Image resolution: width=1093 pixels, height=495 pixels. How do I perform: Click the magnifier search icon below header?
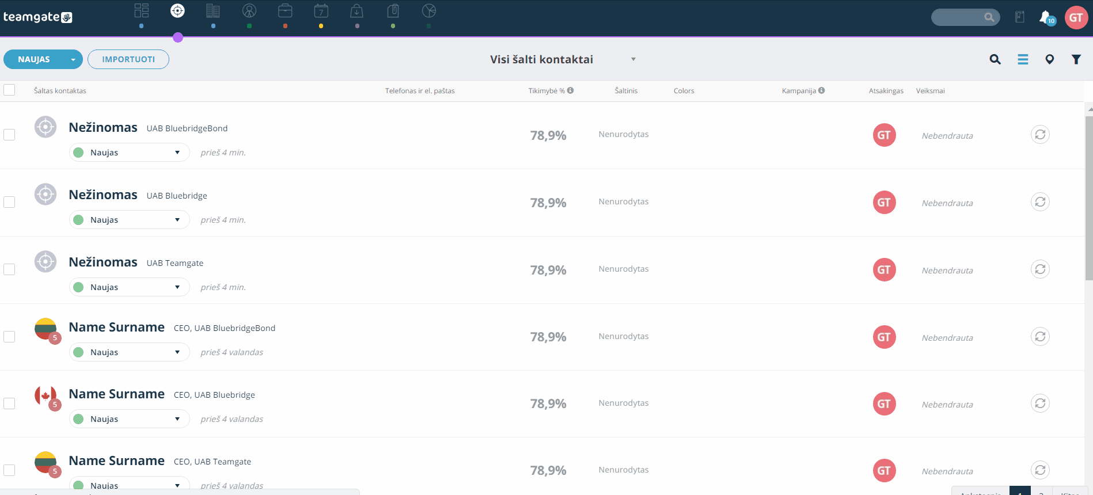(x=995, y=59)
